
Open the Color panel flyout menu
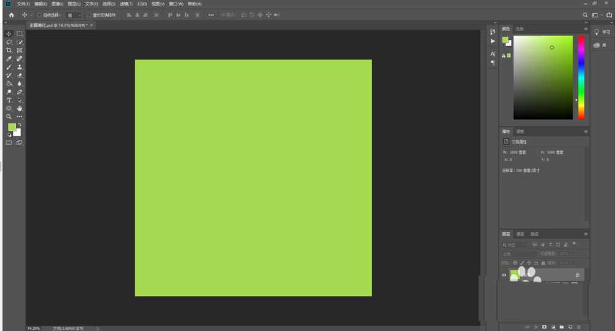586,29
